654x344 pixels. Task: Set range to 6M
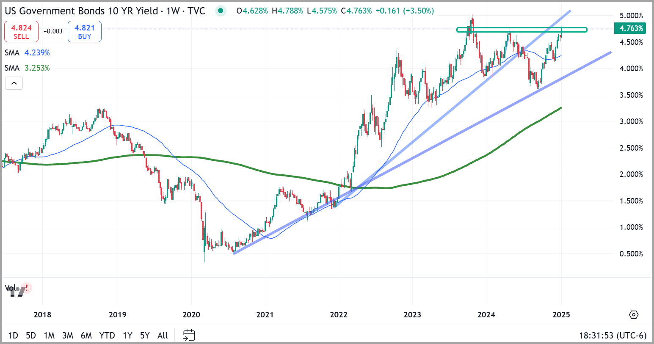click(86, 336)
